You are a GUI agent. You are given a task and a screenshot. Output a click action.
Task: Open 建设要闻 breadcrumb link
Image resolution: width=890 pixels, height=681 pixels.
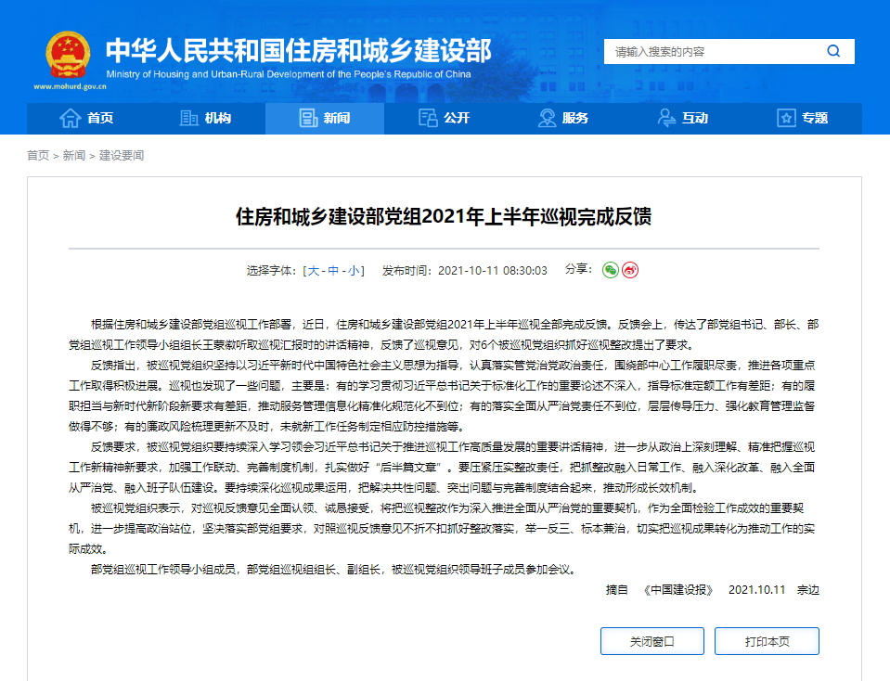[x=122, y=156]
